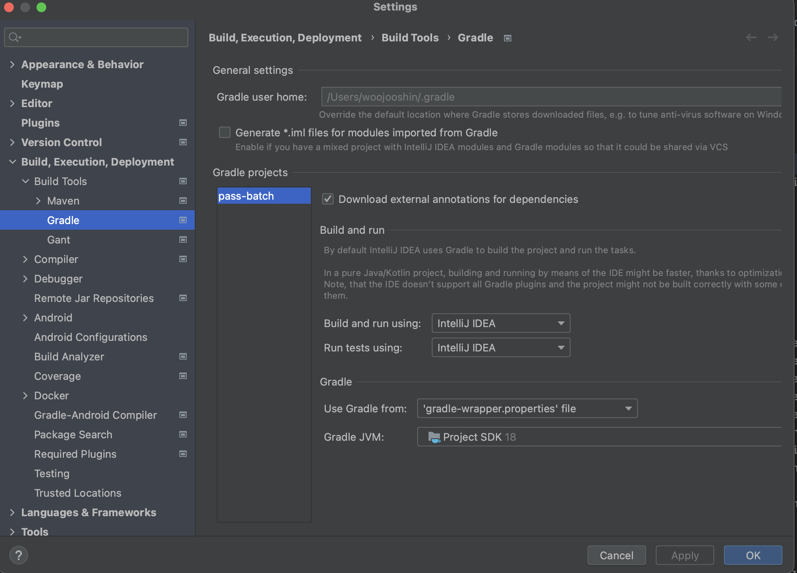Open Android Configurations settings

(91, 337)
